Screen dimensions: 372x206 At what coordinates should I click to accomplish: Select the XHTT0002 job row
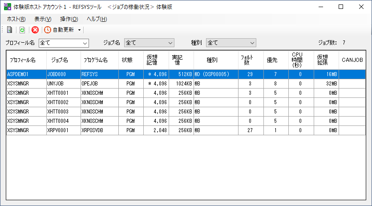tap(186, 102)
